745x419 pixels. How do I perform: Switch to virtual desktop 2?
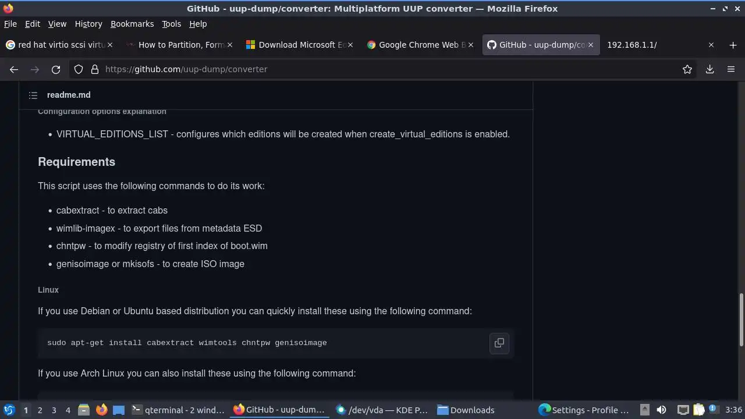(x=40, y=410)
